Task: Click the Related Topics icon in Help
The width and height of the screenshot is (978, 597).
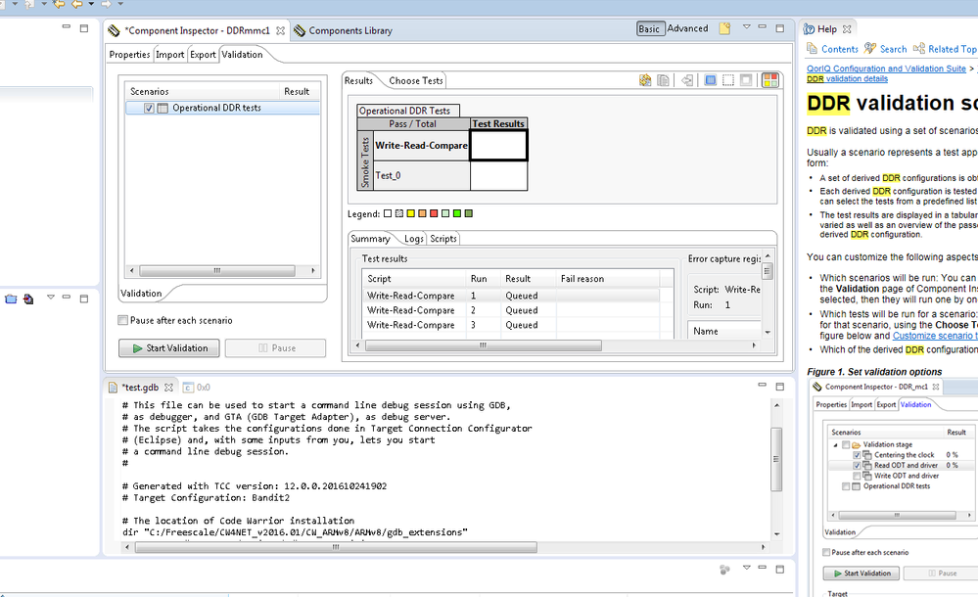Action: click(x=918, y=49)
